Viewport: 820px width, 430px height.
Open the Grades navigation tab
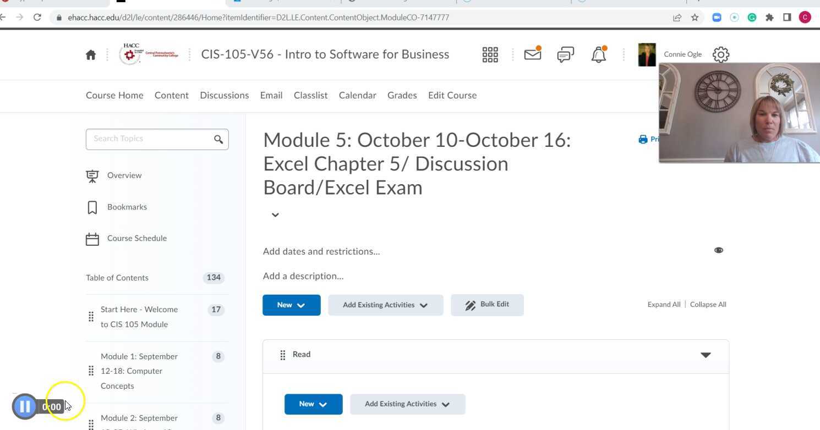(402, 95)
